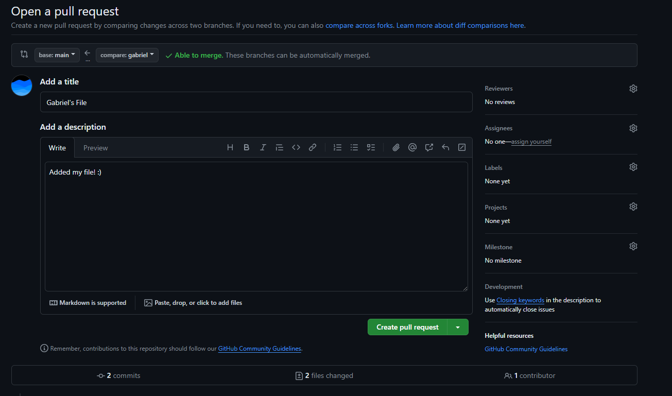The image size is (672, 396).
Task: Attach files using the paperclip icon
Action: pyautogui.click(x=396, y=147)
